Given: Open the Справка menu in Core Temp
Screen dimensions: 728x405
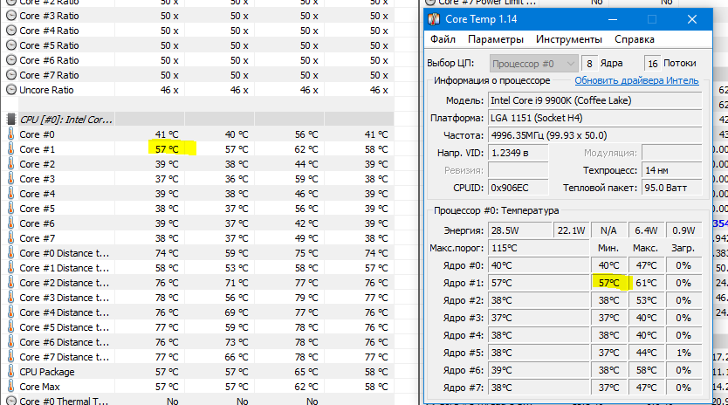Looking at the screenshot, I should pos(635,39).
